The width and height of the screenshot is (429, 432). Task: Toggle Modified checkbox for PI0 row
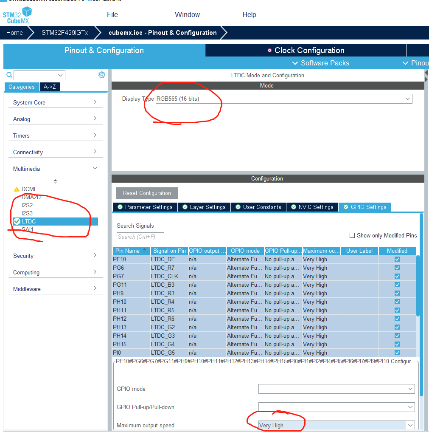[x=397, y=353]
